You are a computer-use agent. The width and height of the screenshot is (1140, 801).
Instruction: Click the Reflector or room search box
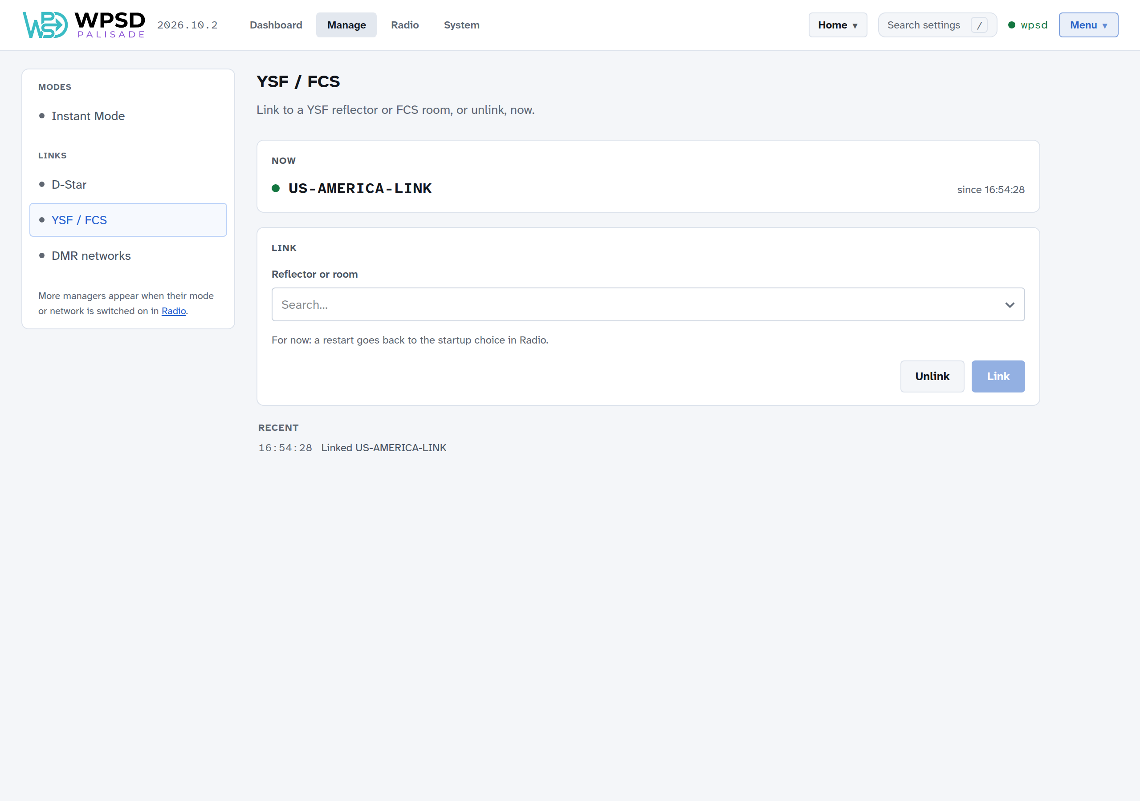[x=648, y=304]
